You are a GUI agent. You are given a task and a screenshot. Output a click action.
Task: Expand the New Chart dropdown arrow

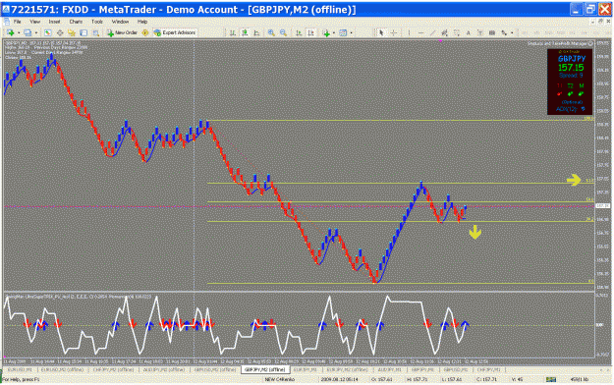tap(18, 32)
